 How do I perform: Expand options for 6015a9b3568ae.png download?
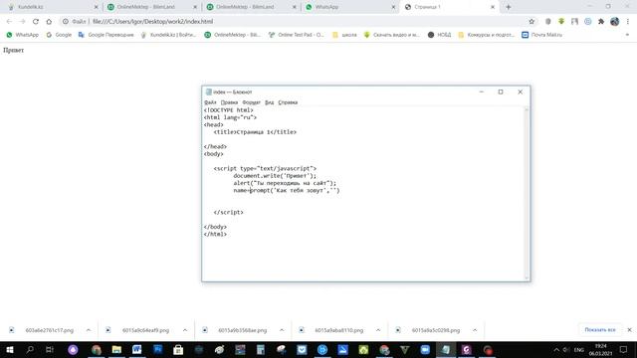pos(282,330)
